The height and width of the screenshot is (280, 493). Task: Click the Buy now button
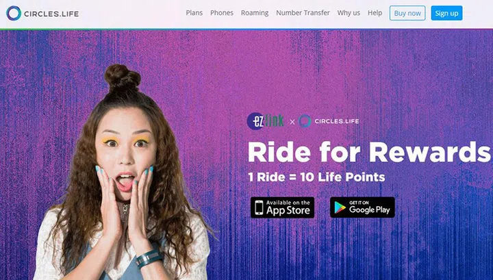(407, 13)
